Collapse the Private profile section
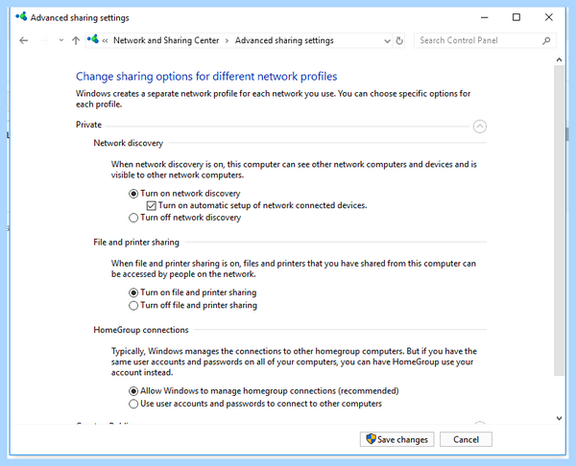 click(x=479, y=127)
